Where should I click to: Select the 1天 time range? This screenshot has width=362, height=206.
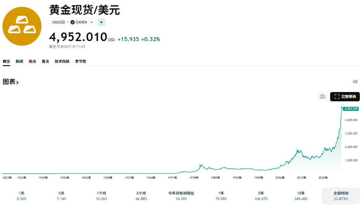click(21, 196)
